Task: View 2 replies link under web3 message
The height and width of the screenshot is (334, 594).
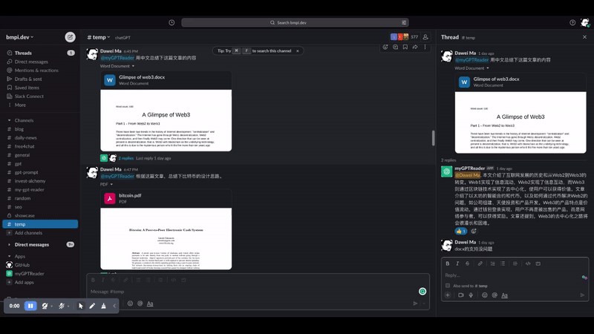Action: (125, 158)
